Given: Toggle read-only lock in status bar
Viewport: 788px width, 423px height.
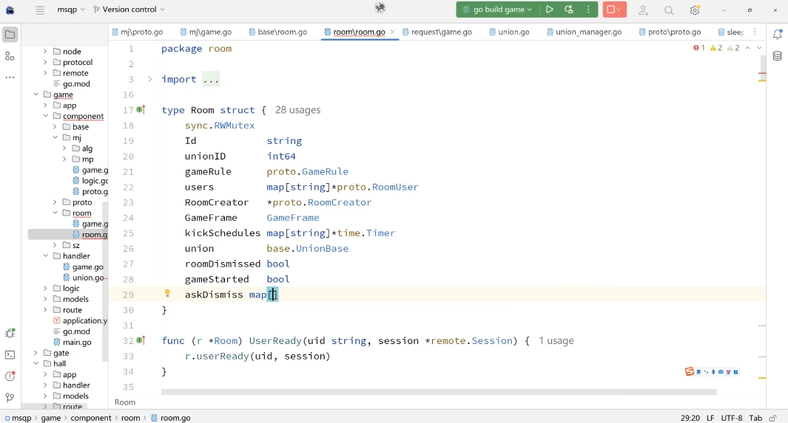Looking at the screenshot, I should click(x=772, y=418).
